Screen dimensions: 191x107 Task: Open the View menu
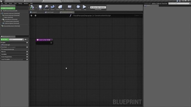tap(15, 3)
